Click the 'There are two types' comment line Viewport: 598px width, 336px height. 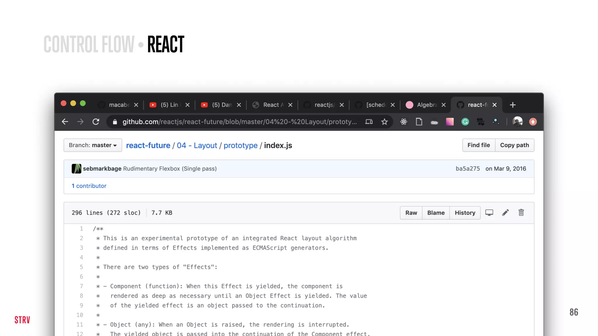click(157, 267)
